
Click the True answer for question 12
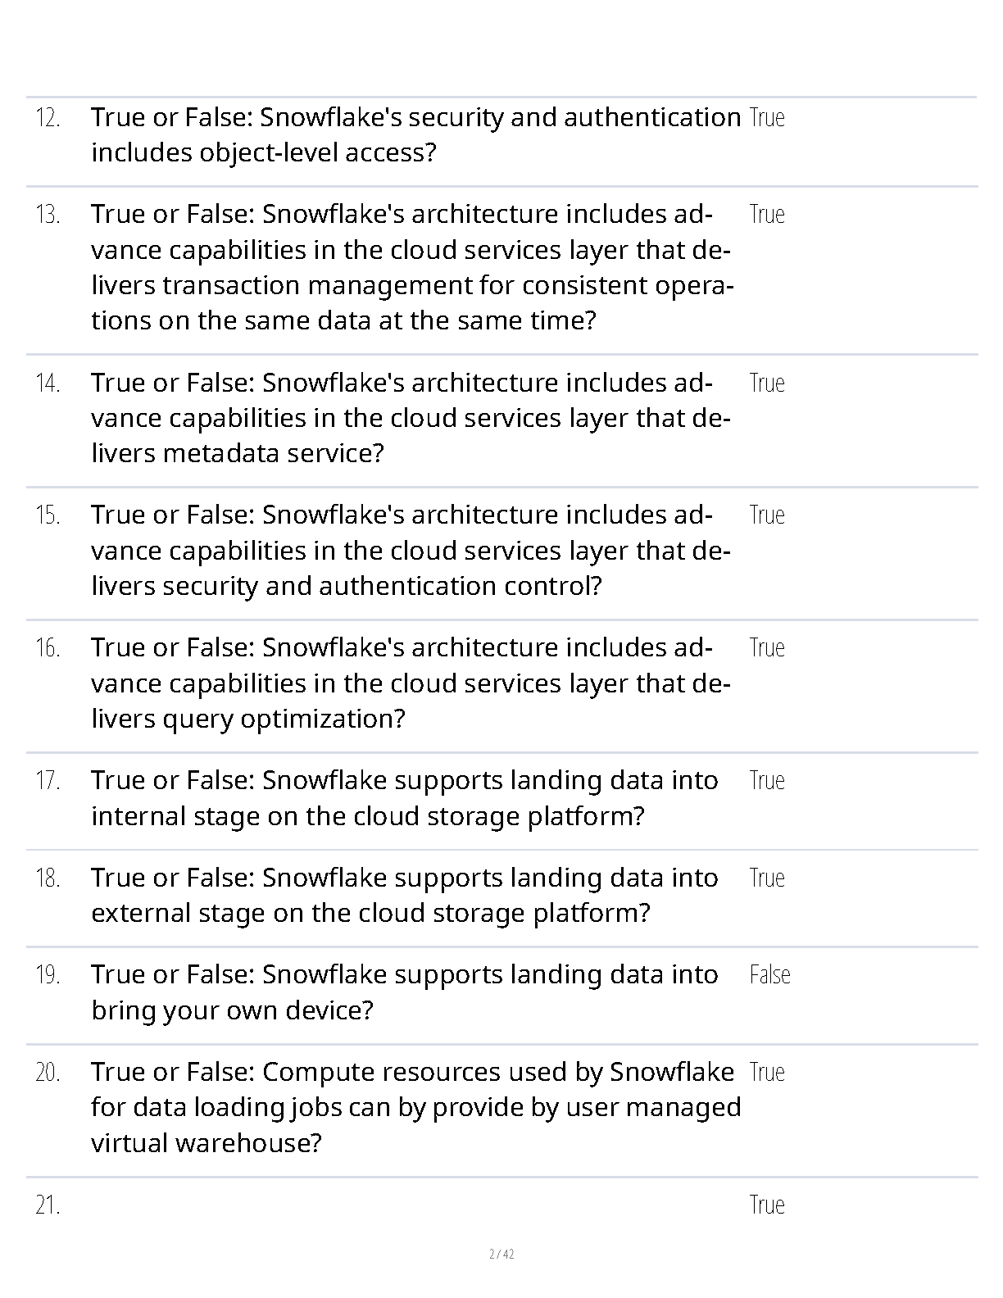click(767, 118)
